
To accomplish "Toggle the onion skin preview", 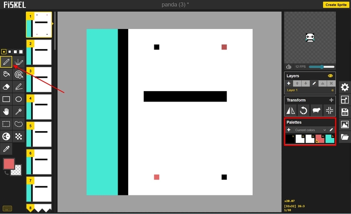I will 289,67.
